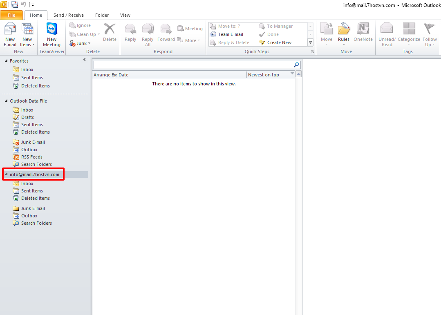The width and height of the screenshot is (441, 315).
Task: Choose Reply All in the ribbon
Action: [148, 35]
